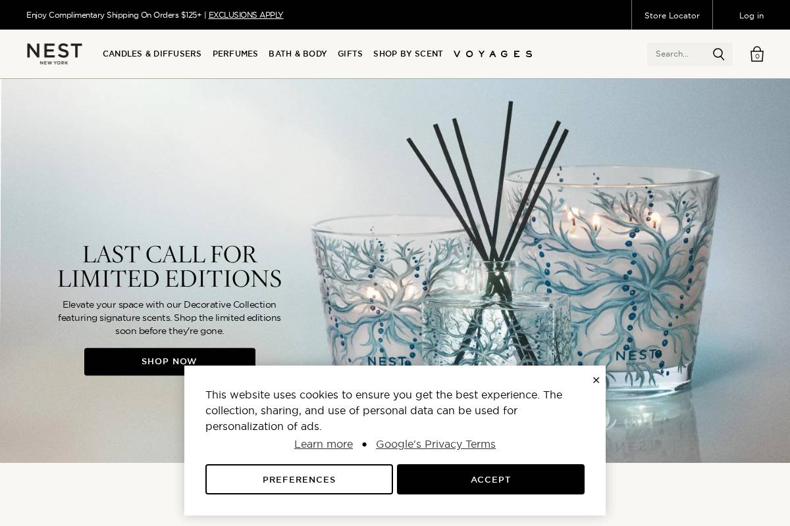
Task: Open the Exclusions Apply link
Action: (x=246, y=15)
